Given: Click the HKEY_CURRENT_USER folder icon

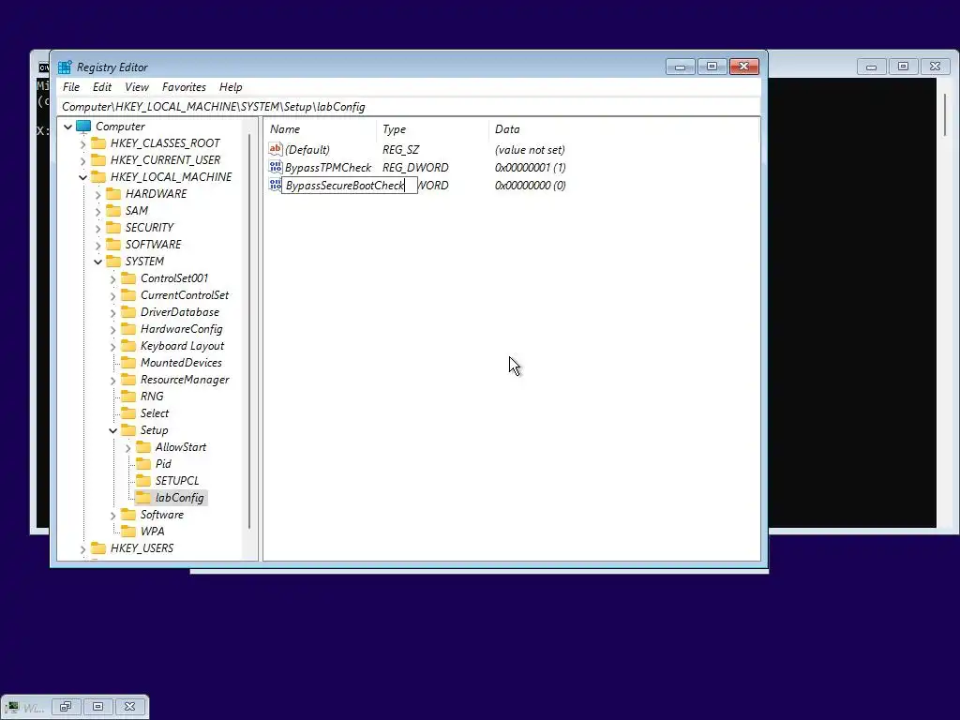Looking at the screenshot, I should pos(98,160).
